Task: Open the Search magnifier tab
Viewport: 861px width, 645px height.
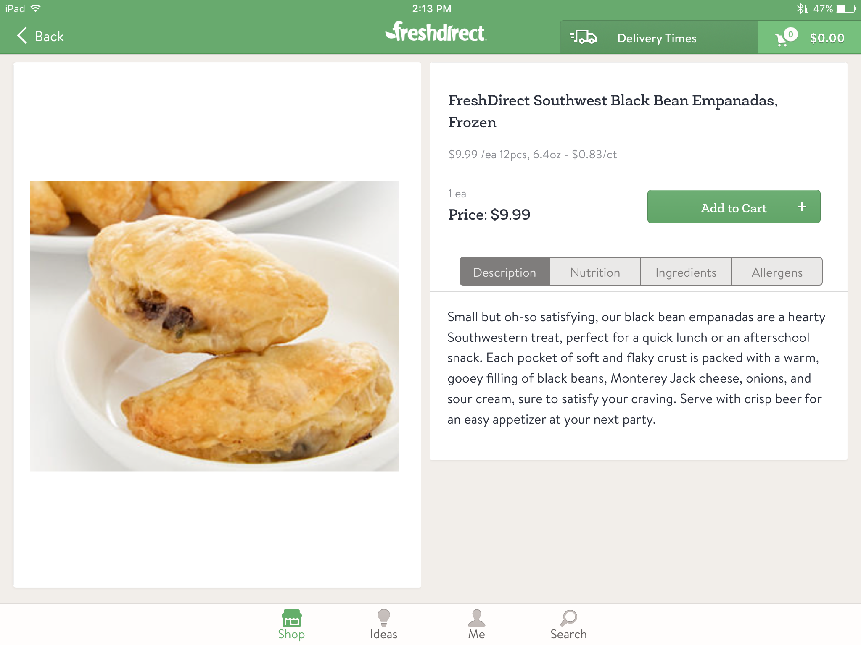Action: (568, 624)
